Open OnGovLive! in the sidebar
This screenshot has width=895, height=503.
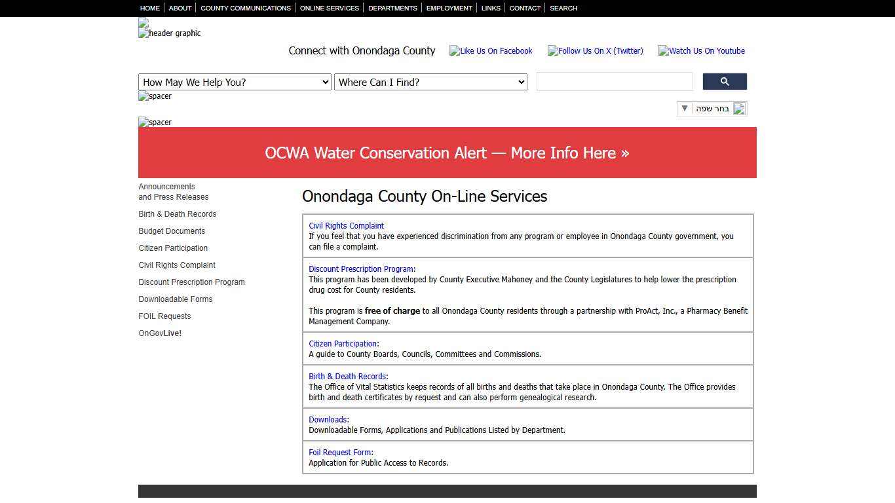(160, 333)
